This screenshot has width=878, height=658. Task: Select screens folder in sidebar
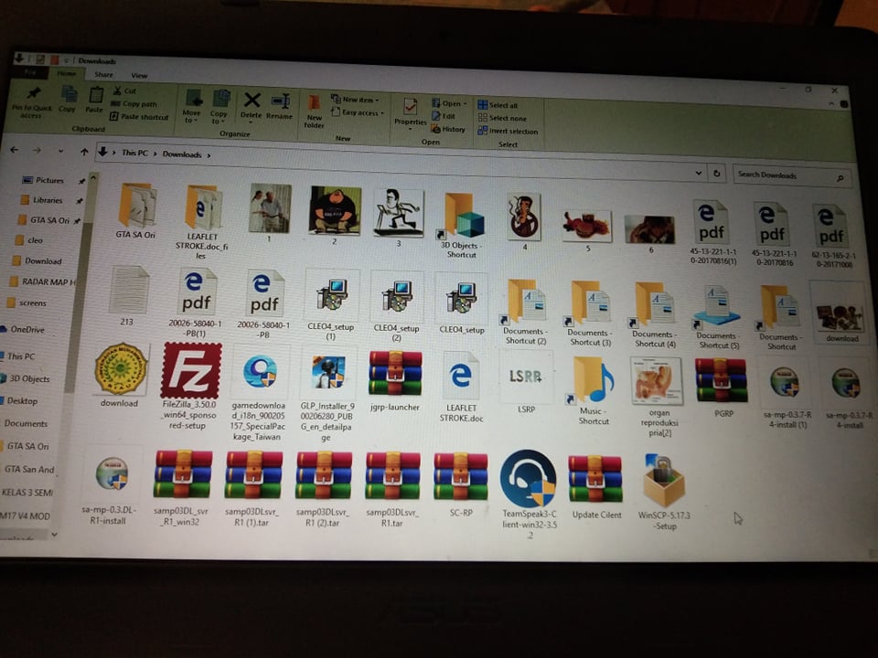point(28,302)
